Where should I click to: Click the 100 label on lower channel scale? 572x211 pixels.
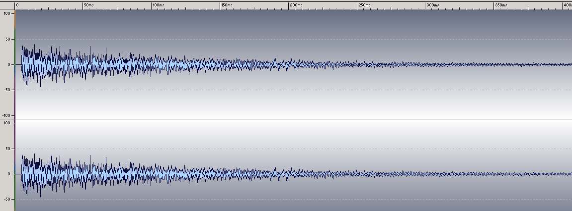pyautogui.click(x=6, y=123)
